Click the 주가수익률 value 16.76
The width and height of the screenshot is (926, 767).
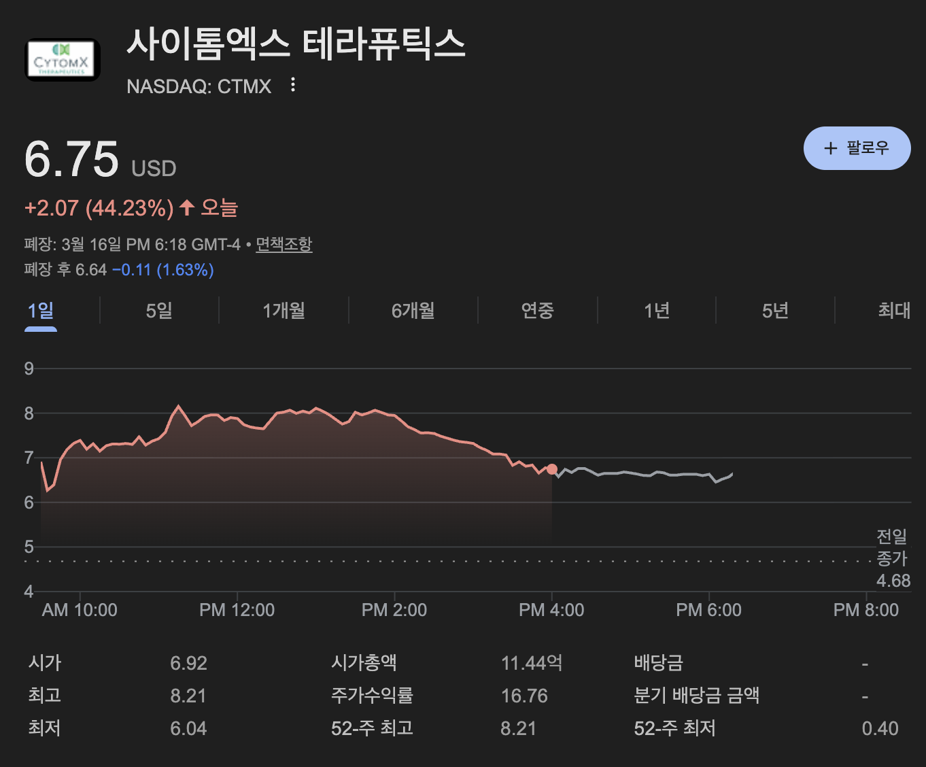click(524, 696)
